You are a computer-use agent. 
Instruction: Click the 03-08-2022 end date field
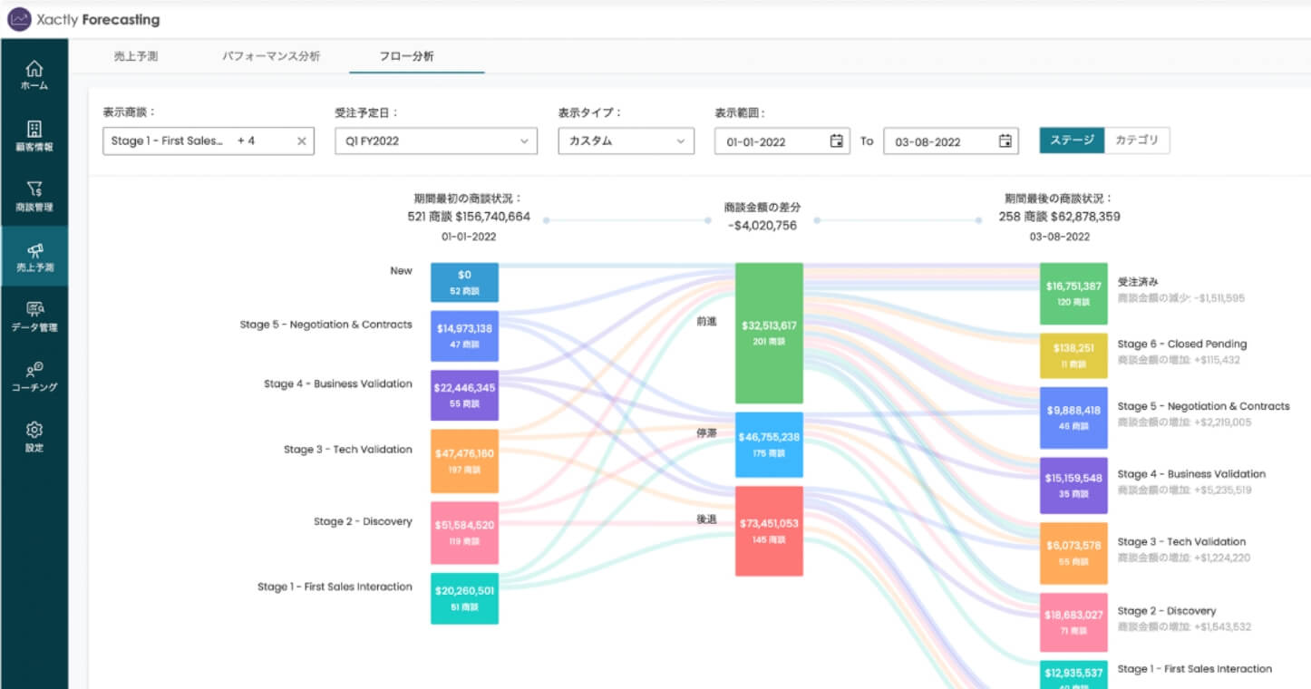[938, 141]
